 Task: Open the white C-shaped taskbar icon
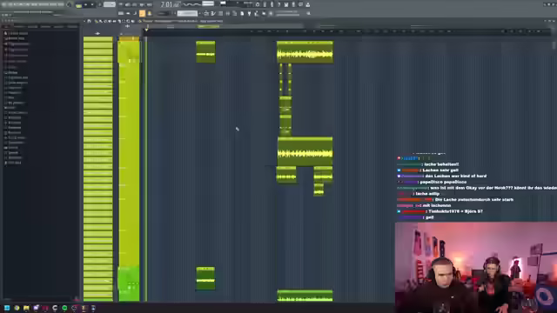click(55, 308)
